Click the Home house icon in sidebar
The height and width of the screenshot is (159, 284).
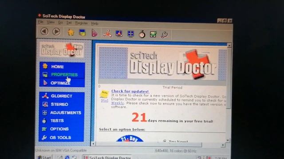(45, 66)
